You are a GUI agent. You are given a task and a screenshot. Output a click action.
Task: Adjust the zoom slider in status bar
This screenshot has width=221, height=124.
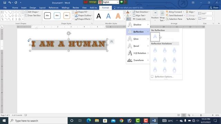pos(201,115)
